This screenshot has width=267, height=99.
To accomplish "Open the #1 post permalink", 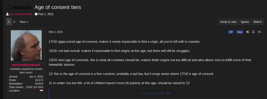I will click(260, 32).
